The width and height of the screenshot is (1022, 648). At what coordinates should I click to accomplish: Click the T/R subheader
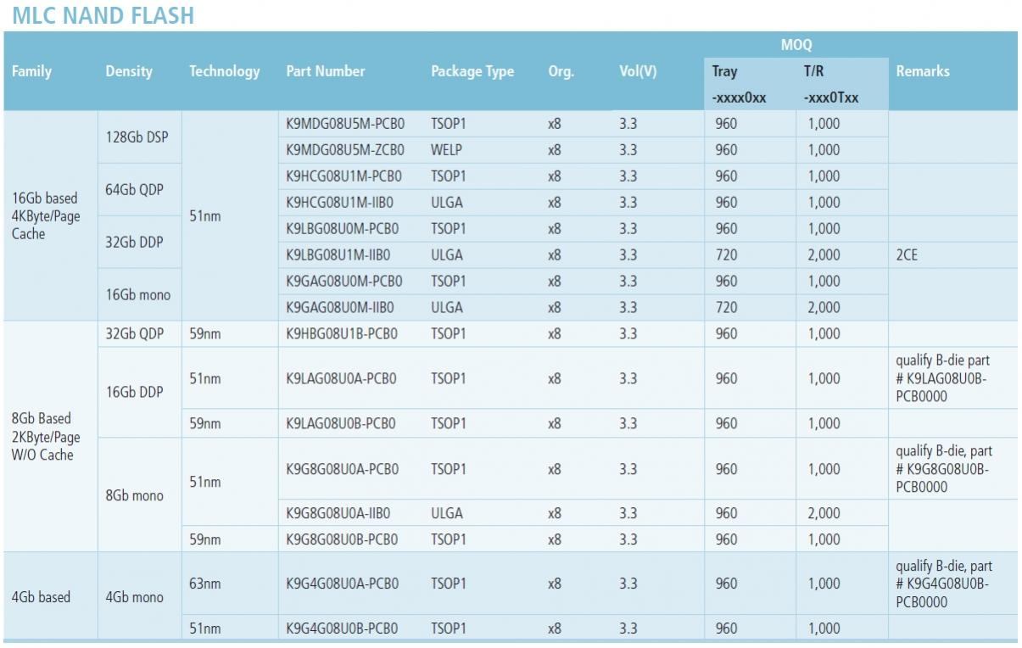pos(813,71)
